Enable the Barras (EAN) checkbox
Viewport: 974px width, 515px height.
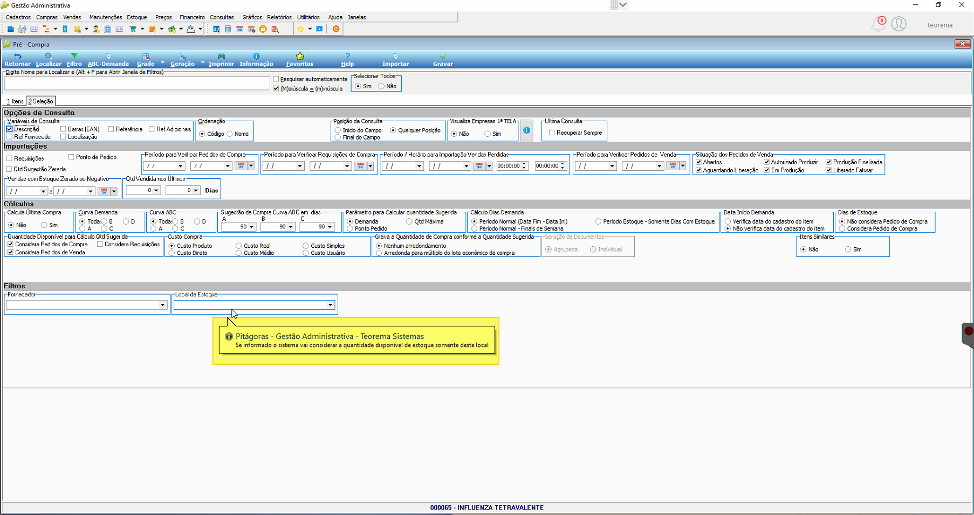click(x=63, y=129)
